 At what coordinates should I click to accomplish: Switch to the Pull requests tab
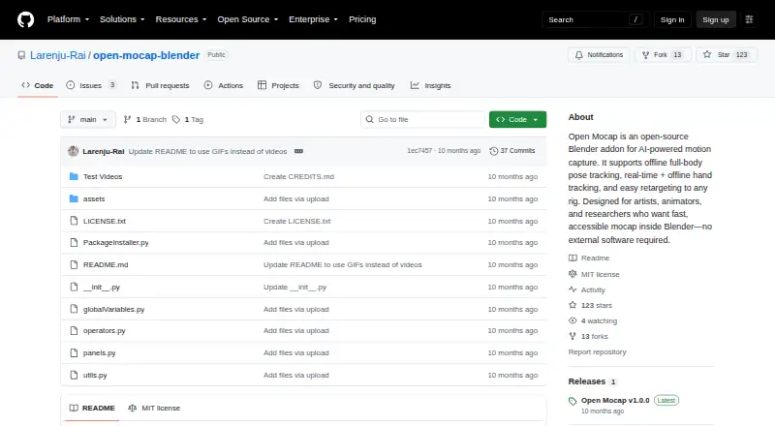tap(160, 85)
